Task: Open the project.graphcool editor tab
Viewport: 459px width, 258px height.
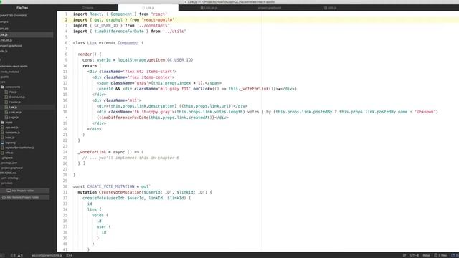Action: pyautogui.click(x=270, y=8)
